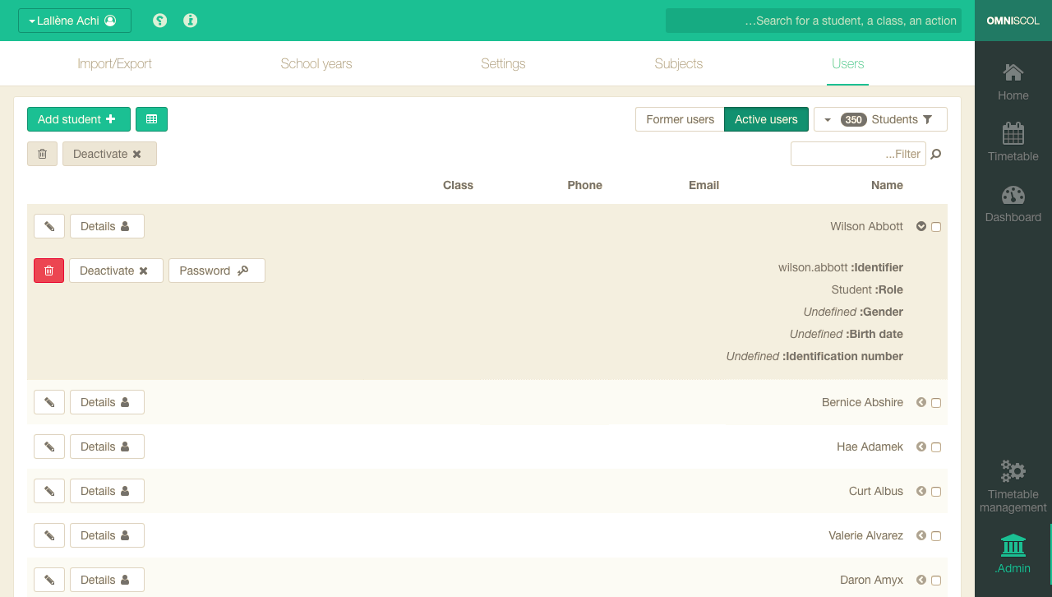Click the info icon in header
The width and height of the screenshot is (1052, 597).
pos(191,21)
